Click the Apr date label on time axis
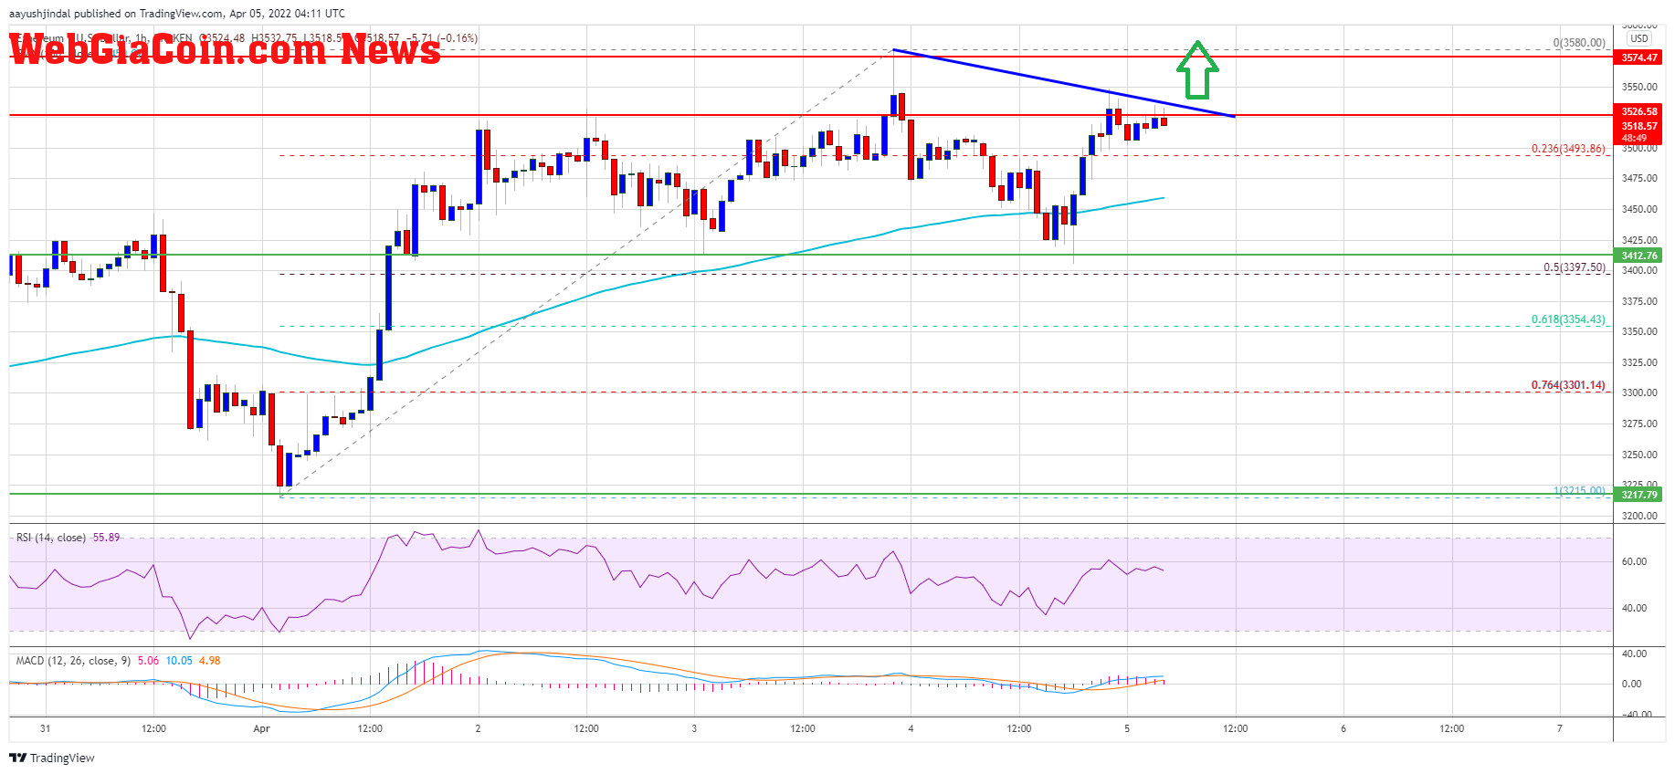 click(262, 728)
